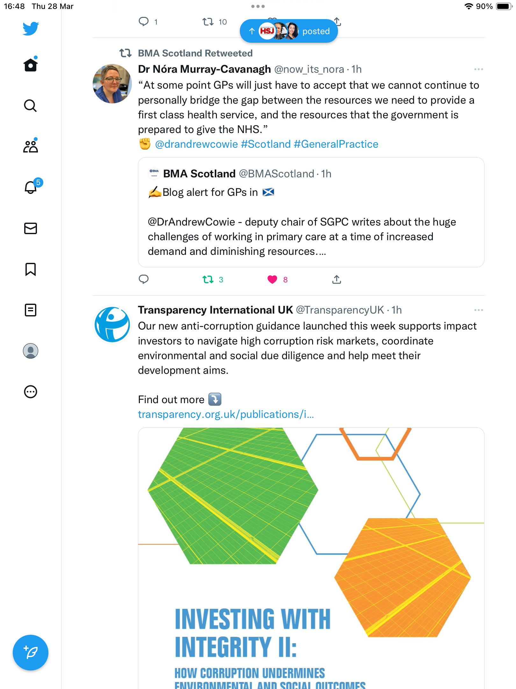Open Messages envelope icon

[x=31, y=228]
